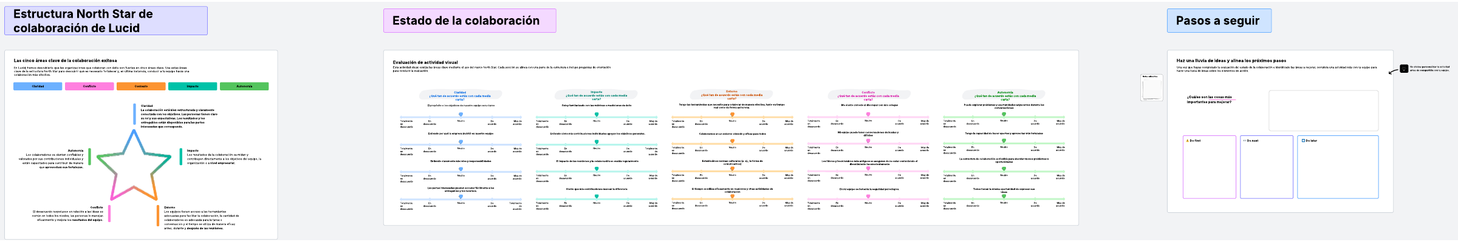Click first orange Entorno slider marker
1458x242 pixels.
732,114
